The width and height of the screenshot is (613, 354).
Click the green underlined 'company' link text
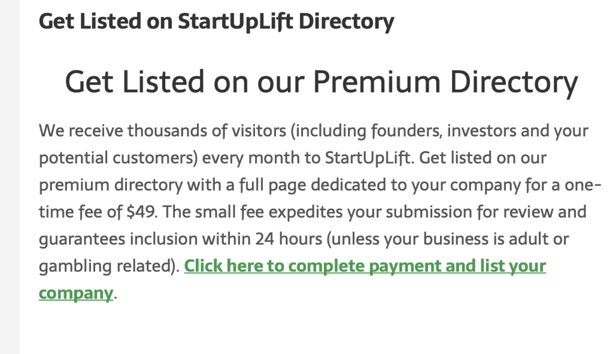click(76, 294)
